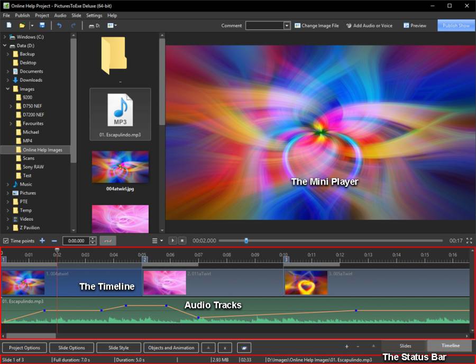Open Objects and Animation editor
This screenshot has width=476, height=364.
170,348
